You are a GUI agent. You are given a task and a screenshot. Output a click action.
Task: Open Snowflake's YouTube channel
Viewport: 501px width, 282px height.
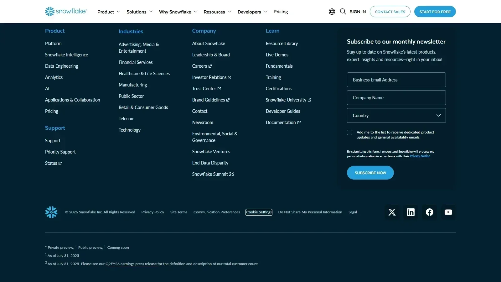click(x=448, y=212)
